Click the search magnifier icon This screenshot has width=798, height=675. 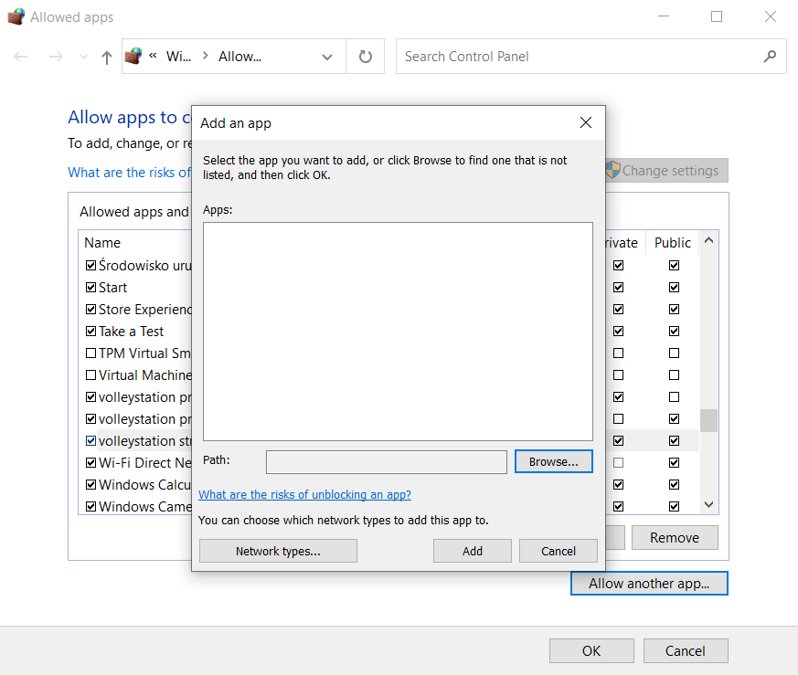click(x=770, y=57)
